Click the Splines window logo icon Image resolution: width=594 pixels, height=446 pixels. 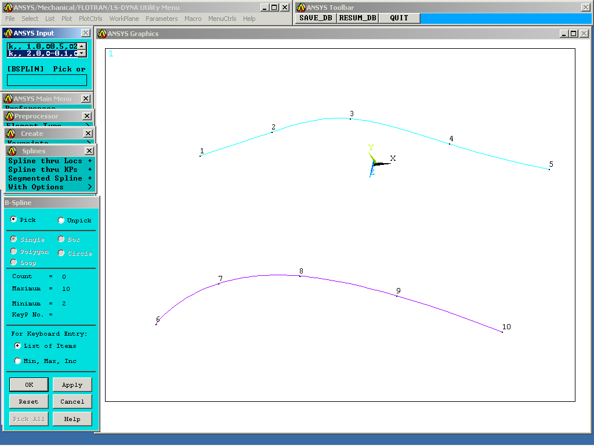coord(12,151)
